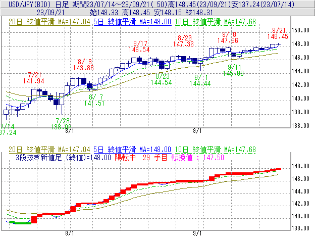The height and width of the screenshot is (240, 315).
Task: Click the last candlestick of the upper chart
Action: point(279,44)
